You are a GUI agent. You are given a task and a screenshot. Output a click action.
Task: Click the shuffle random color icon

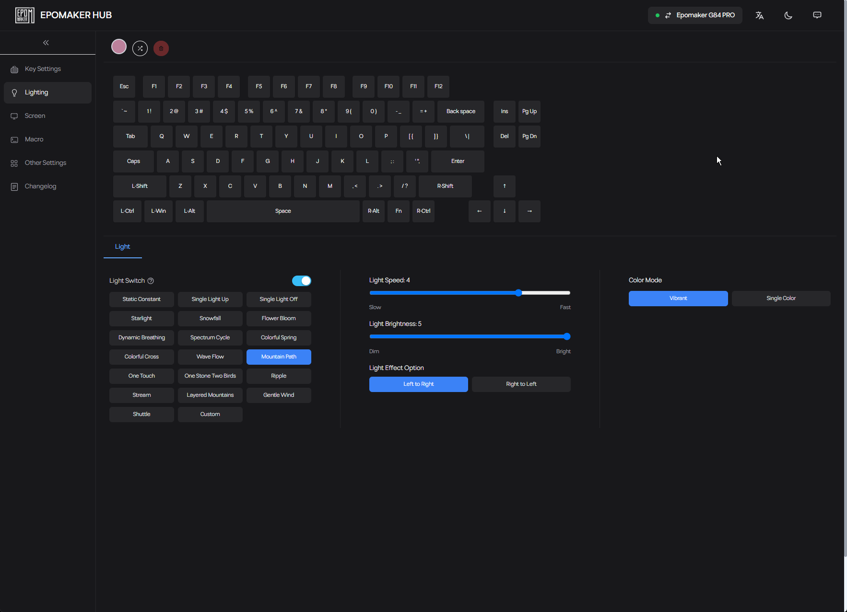click(140, 48)
